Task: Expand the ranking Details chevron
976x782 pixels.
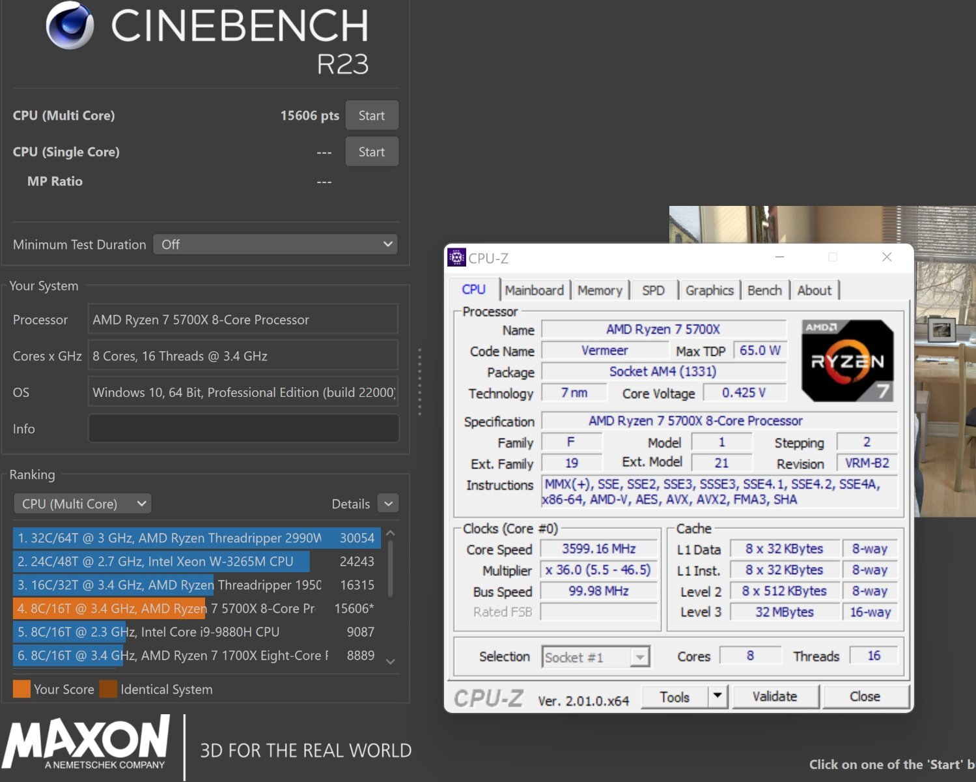Action: point(388,504)
